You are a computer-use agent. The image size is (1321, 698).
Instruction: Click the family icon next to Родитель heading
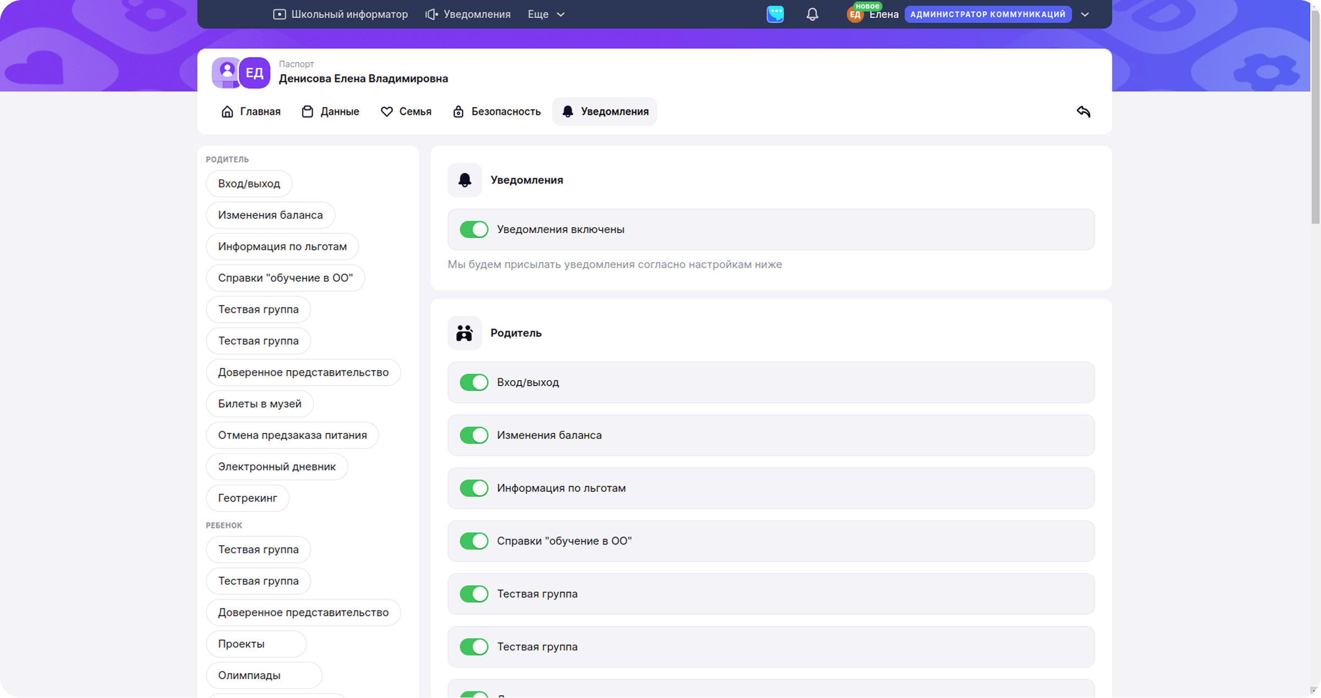(465, 333)
